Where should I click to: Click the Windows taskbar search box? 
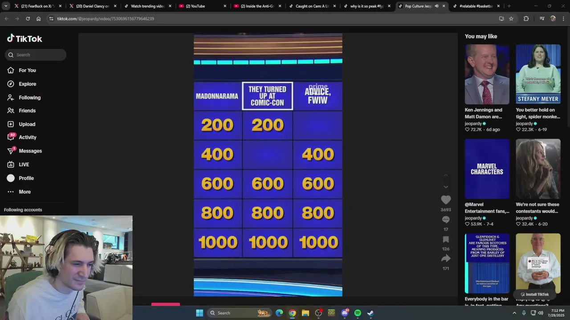click(240, 313)
